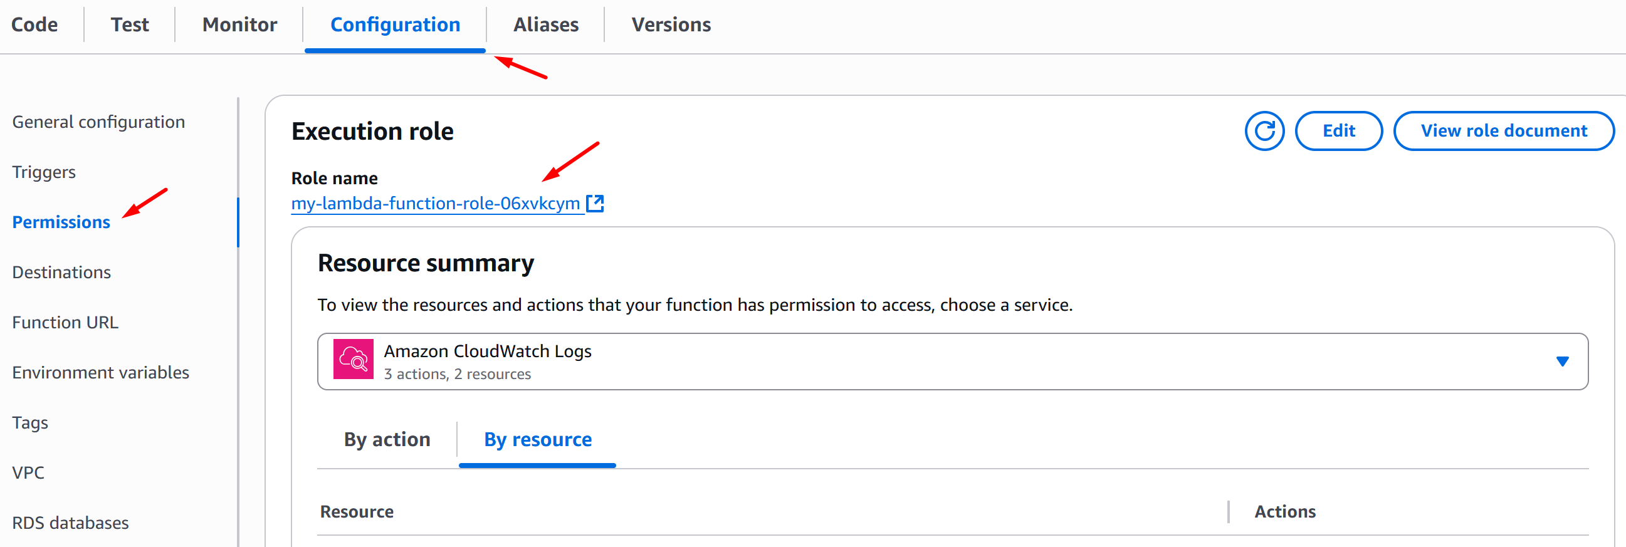Viewport: 1626px width, 547px height.
Task: Click the refresh icon beside Edit
Action: tap(1264, 131)
